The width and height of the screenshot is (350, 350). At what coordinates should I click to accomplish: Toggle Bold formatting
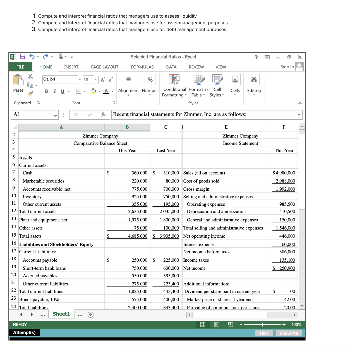point(47,91)
